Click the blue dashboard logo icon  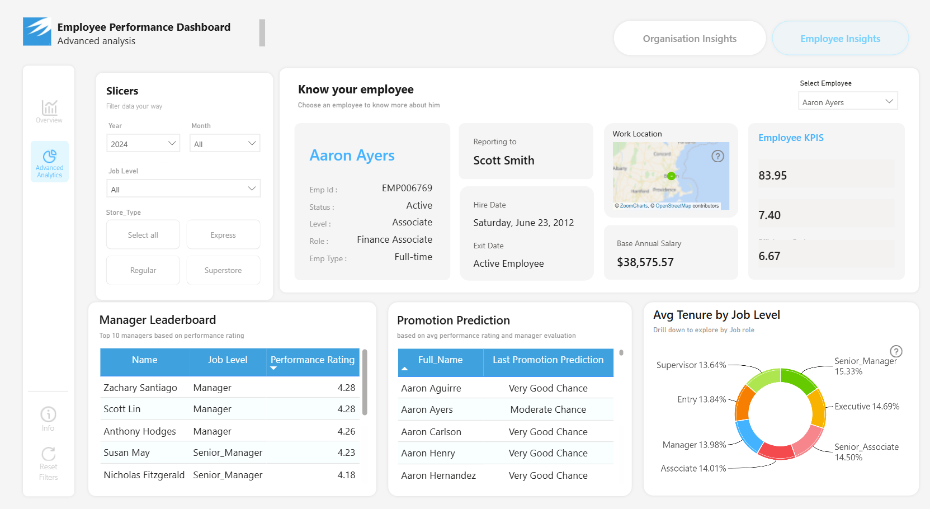tap(37, 31)
